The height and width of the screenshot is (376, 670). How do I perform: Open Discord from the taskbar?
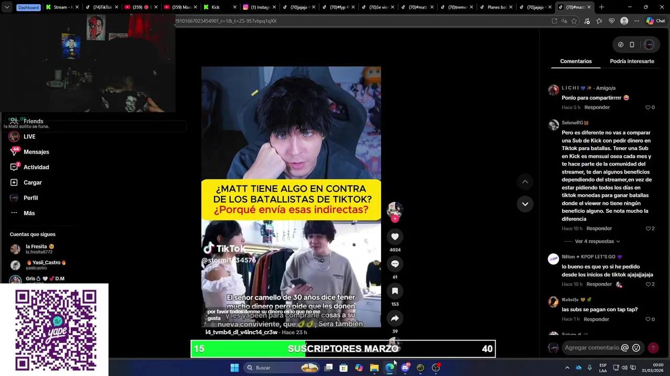[405, 368]
